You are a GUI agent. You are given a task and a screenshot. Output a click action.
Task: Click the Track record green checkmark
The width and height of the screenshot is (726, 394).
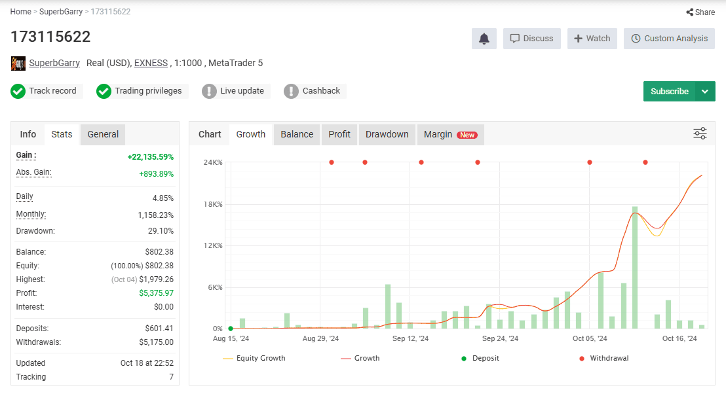18,91
